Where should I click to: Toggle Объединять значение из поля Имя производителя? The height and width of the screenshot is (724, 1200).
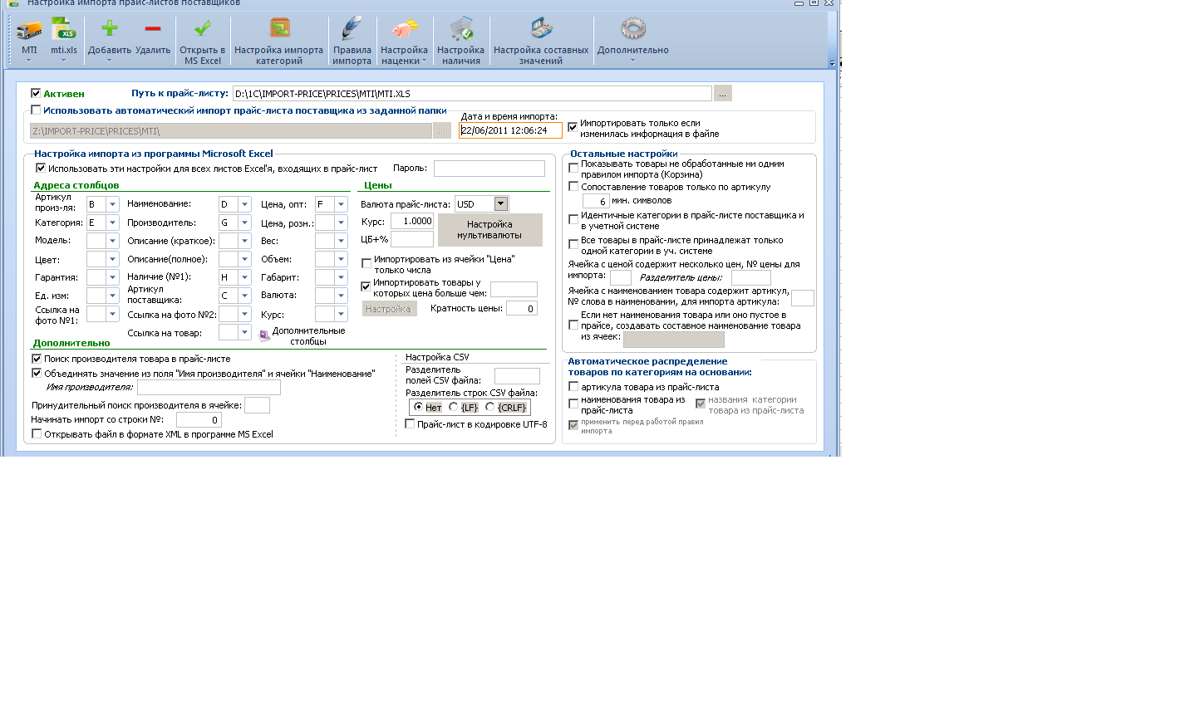pos(37,374)
